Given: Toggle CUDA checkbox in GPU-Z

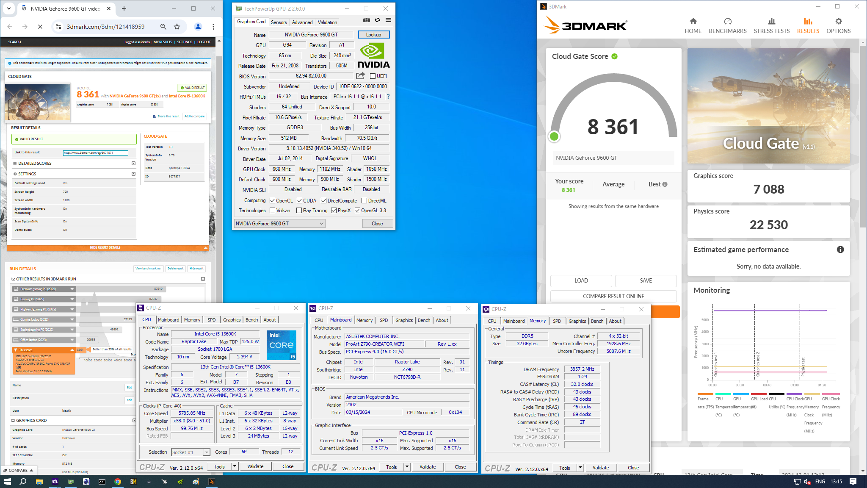Looking at the screenshot, I should 299,201.
